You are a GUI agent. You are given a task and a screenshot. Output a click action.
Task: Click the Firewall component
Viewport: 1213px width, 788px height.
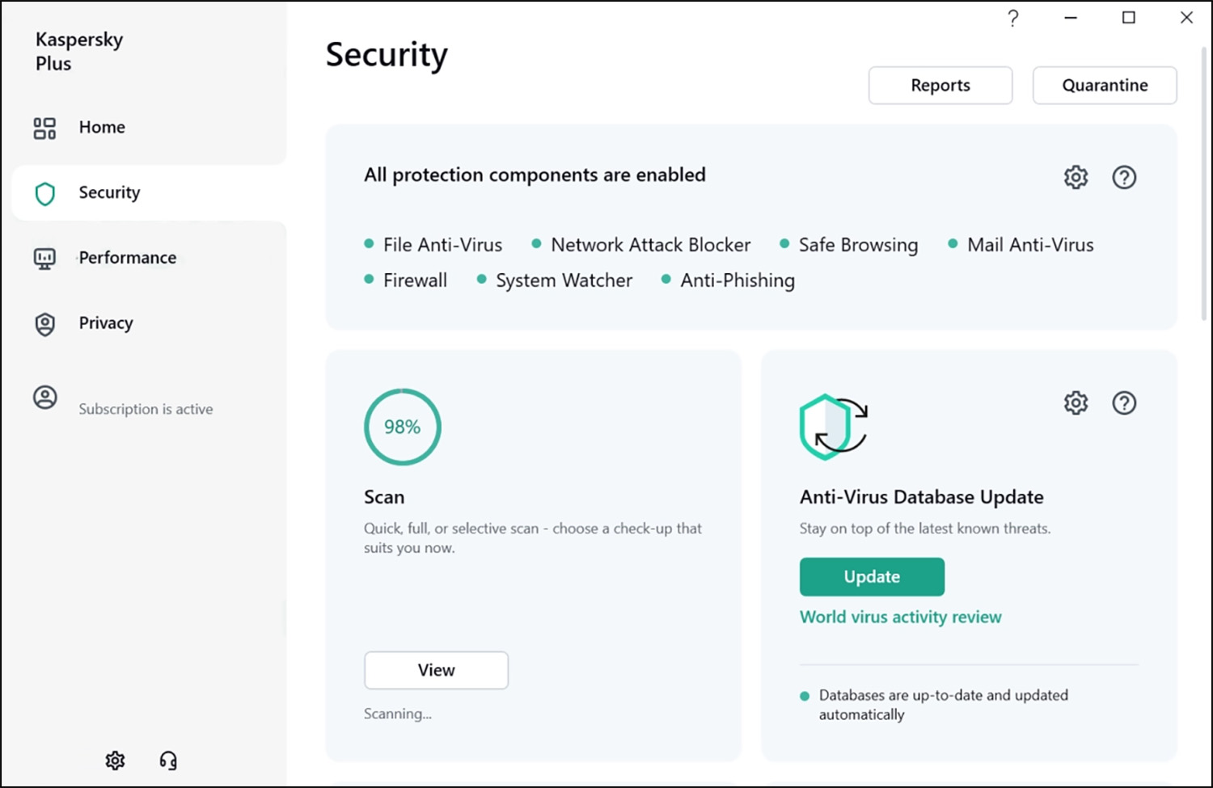pos(415,280)
